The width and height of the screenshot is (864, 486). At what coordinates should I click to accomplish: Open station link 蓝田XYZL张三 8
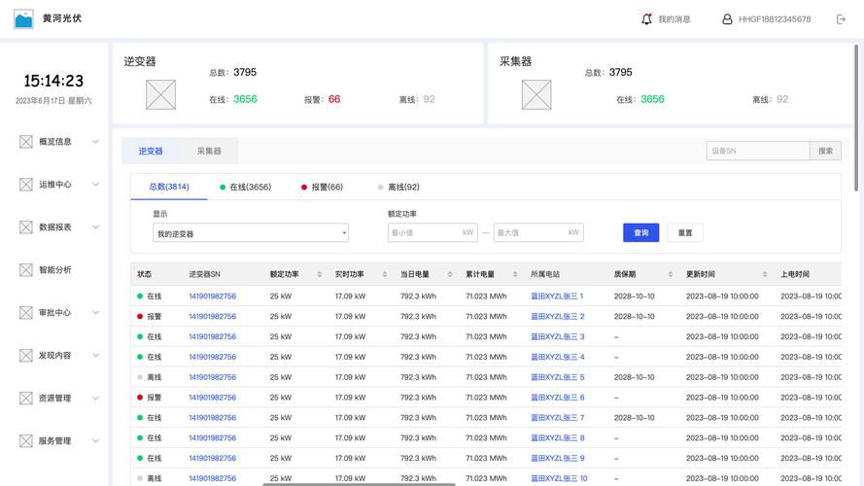click(x=557, y=438)
